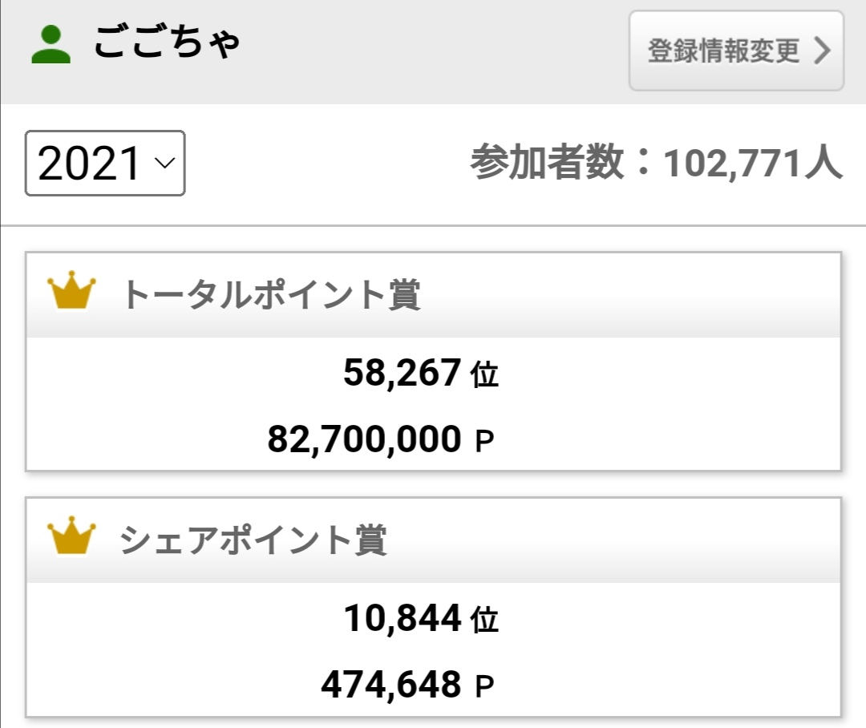Open the 2021 year dropdown
Image resolution: width=866 pixels, height=728 pixels.
point(105,163)
